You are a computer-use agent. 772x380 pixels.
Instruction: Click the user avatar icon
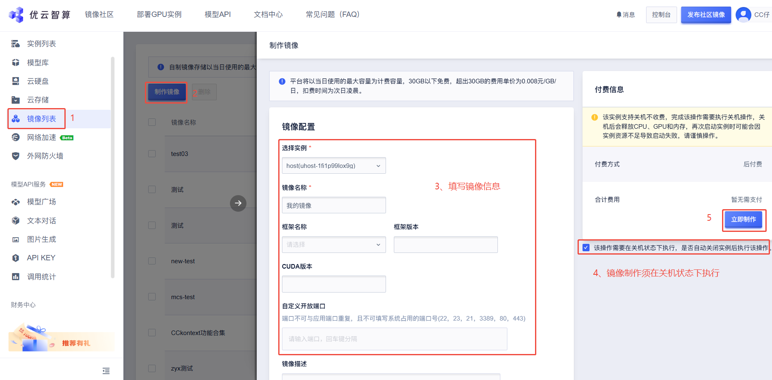point(743,15)
